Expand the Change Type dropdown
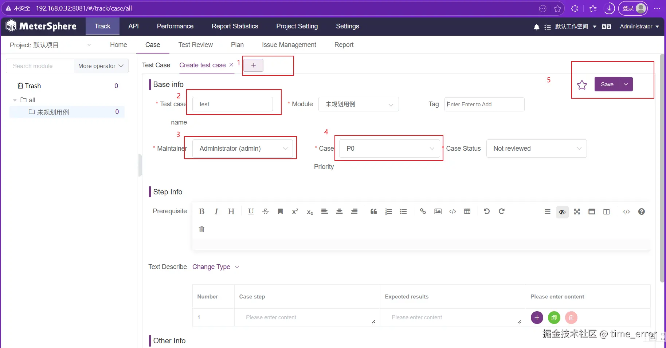This screenshot has height=348, width=666. tap(216, 267)
